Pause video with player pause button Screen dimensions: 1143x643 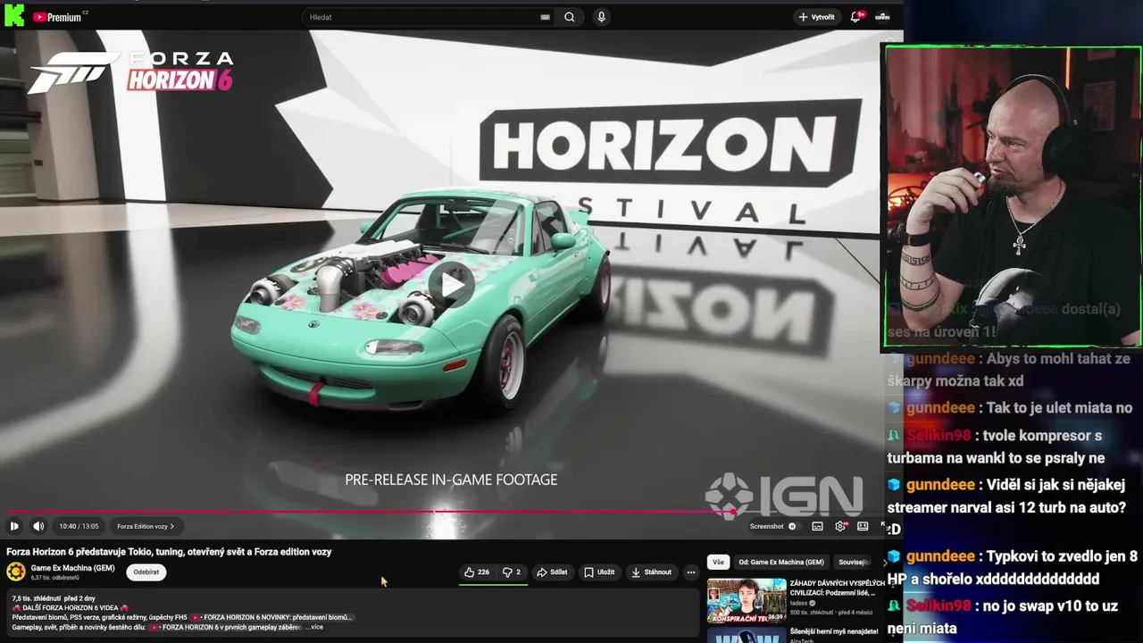pos(14,526)
